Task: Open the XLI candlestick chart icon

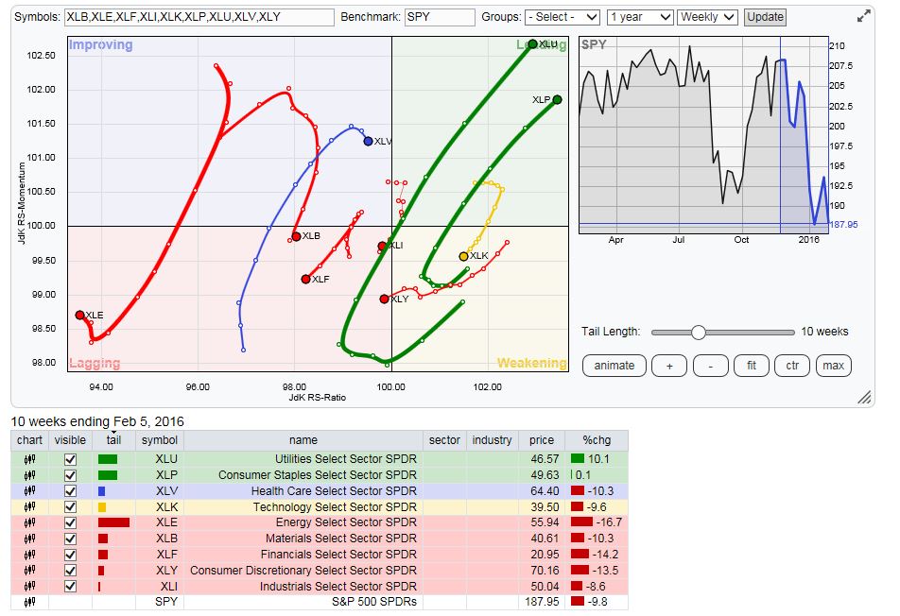Action: pyautogui.click(x=29, y=586)
